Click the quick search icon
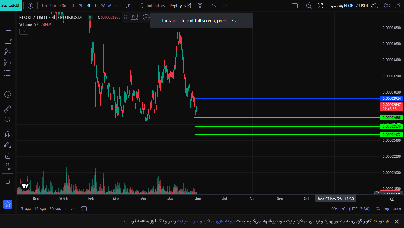Image resolution: width=404 pixels, height=228 pixels. click(309, 6)
